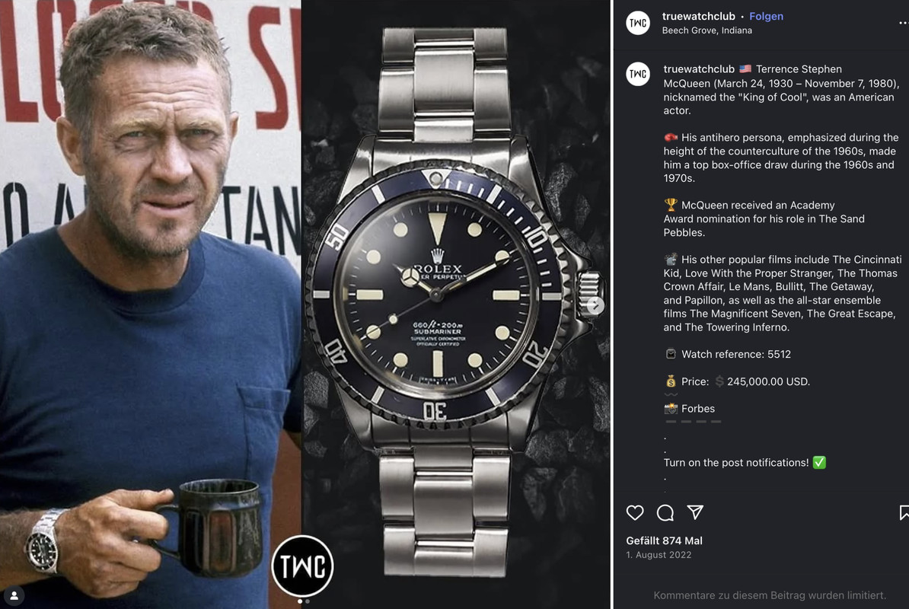Select the first carousel dot indicator
The height and width of the screenshot is (609, 909).
[300, 601]
